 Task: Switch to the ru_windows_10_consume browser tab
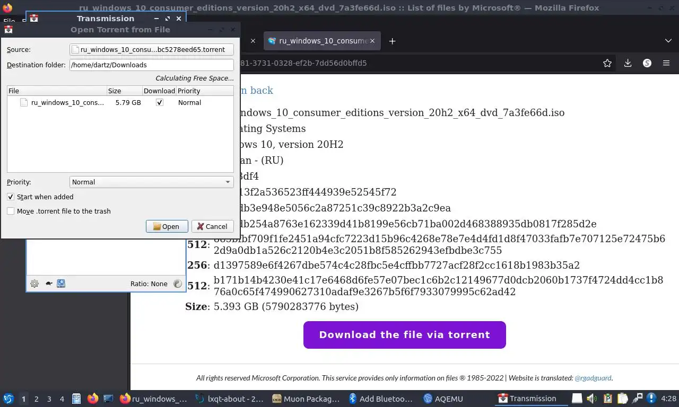323,41
